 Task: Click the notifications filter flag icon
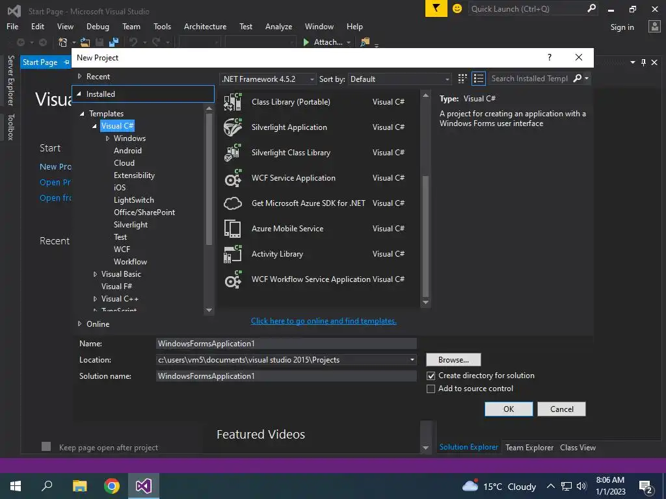[x=436, y=8]
